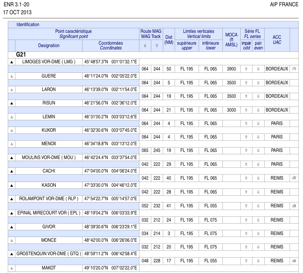Click the distance value 17
303x273 pixels.
tap(169, 261)
